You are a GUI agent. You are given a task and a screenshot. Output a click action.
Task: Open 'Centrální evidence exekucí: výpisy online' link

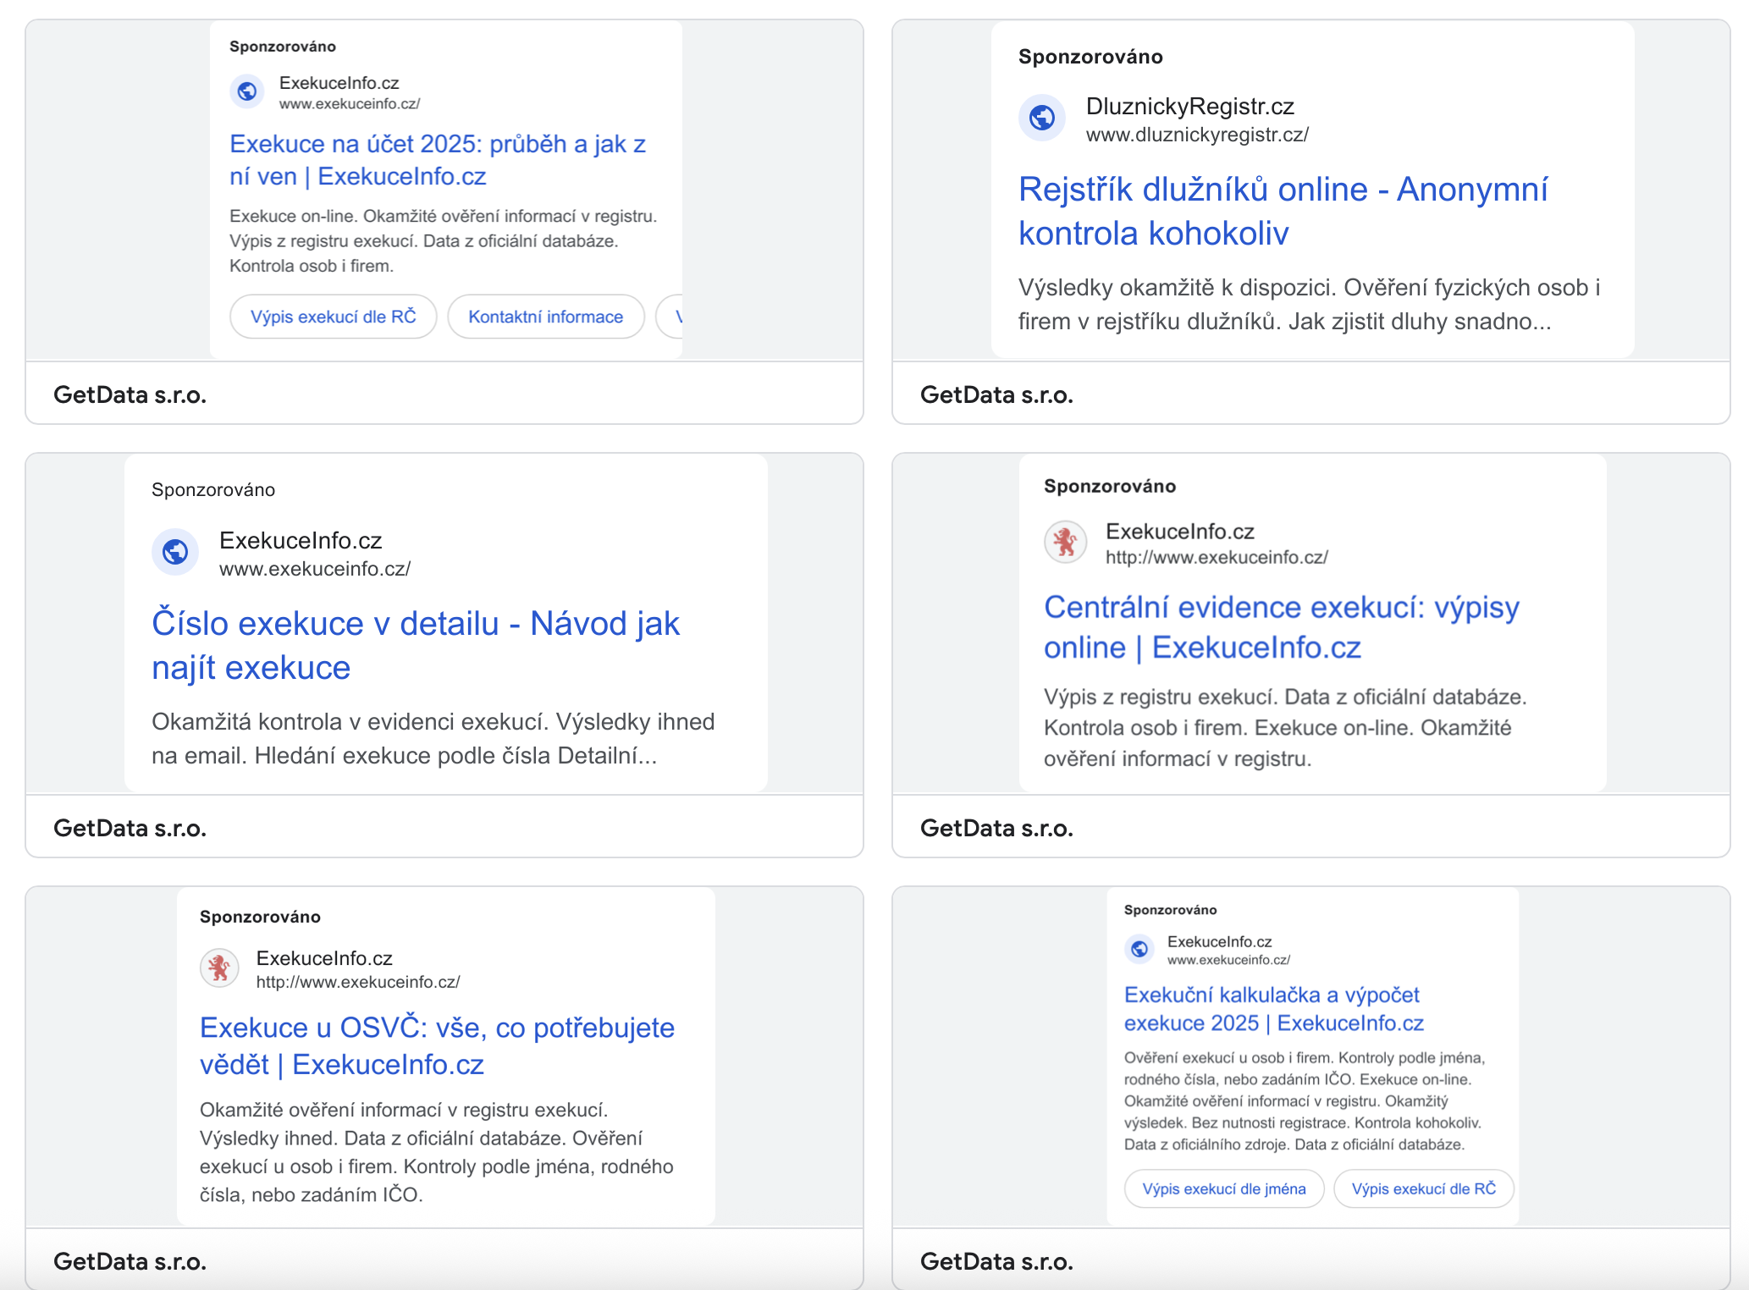click(x=1282, y=627)
